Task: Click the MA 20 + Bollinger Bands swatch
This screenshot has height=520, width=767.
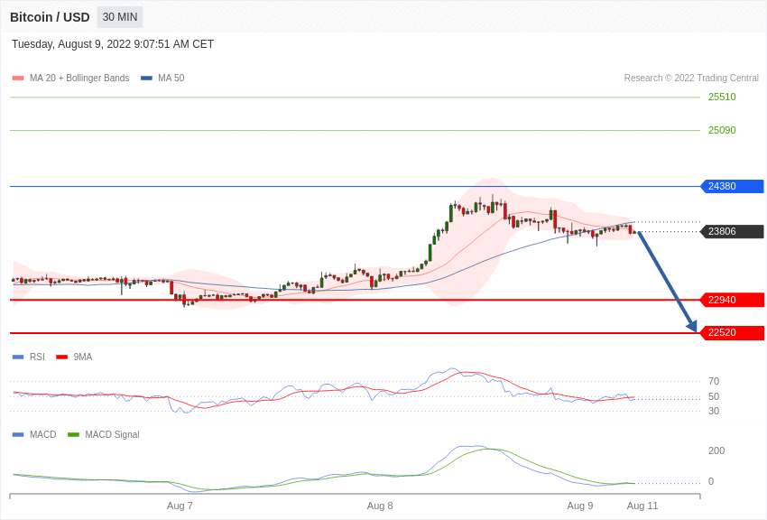Action: (x=18, y=78)
